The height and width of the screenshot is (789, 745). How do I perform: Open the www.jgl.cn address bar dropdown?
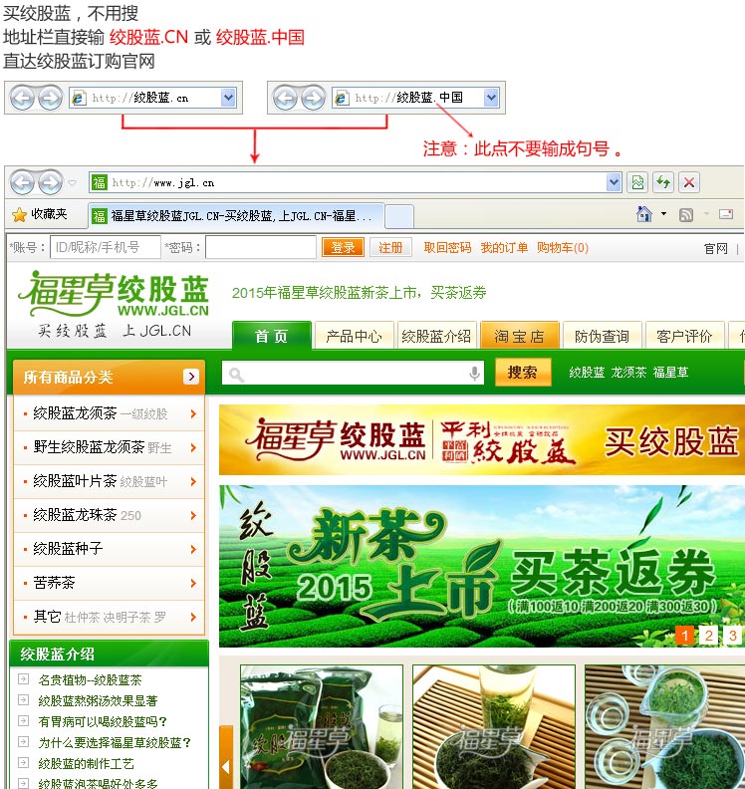tap(614, 182)
